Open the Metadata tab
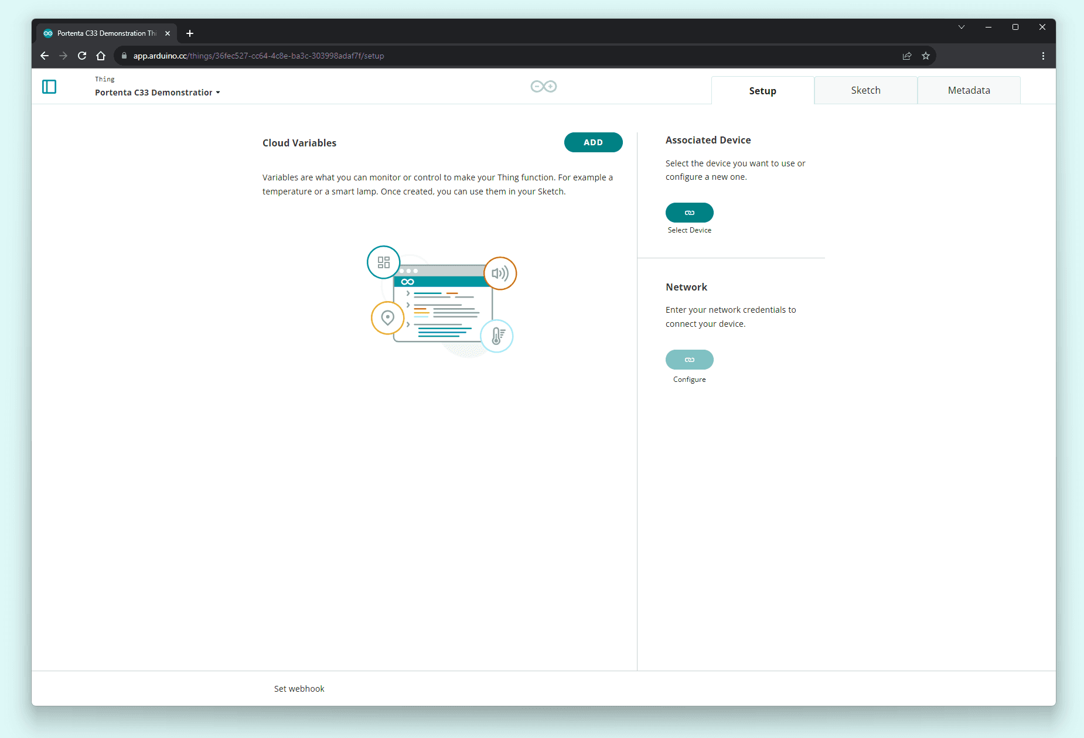The height and width of the screenshot is (738, 1084). pyautogui.click(x=969, y=90)
